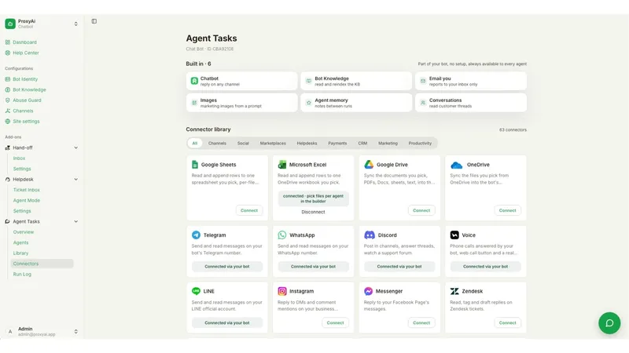Image resolution: width=629 pixels, height=353 pixels.
Task: Switch to the CRM filter tab
Action: 362,144
